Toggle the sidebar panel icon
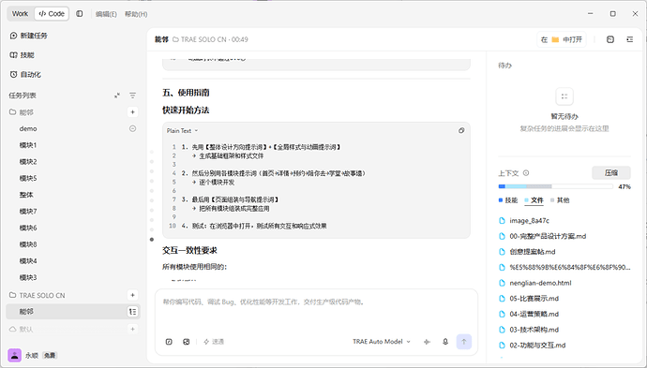 (80, 14)
